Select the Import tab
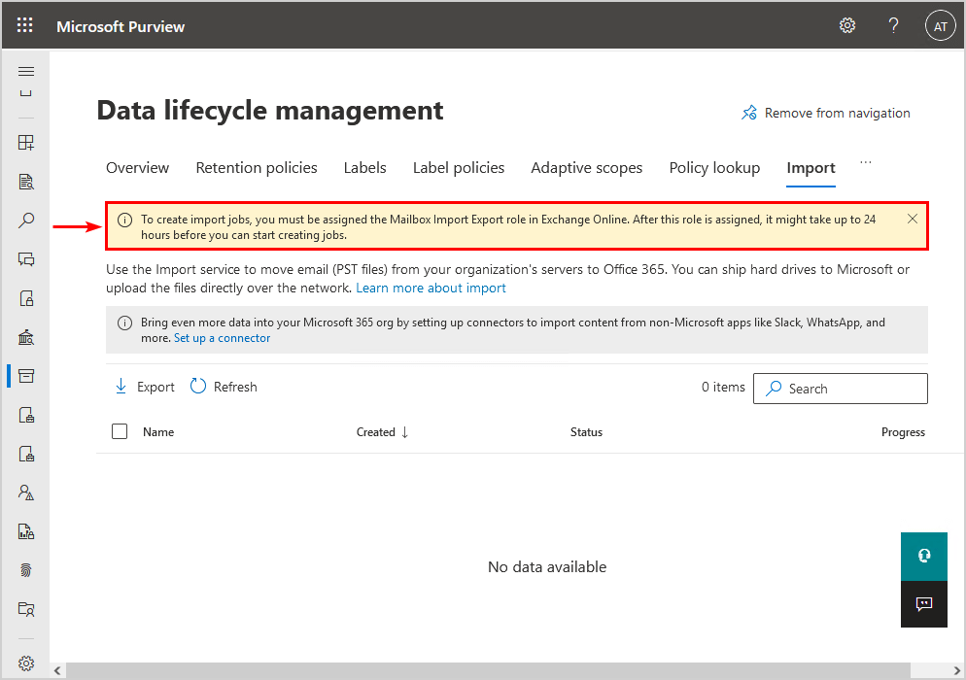966x680 pixels. point(811,167)
